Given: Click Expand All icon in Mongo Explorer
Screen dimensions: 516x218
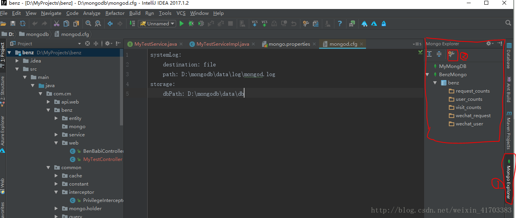Looking at the screenshot, I should [430, 54].
